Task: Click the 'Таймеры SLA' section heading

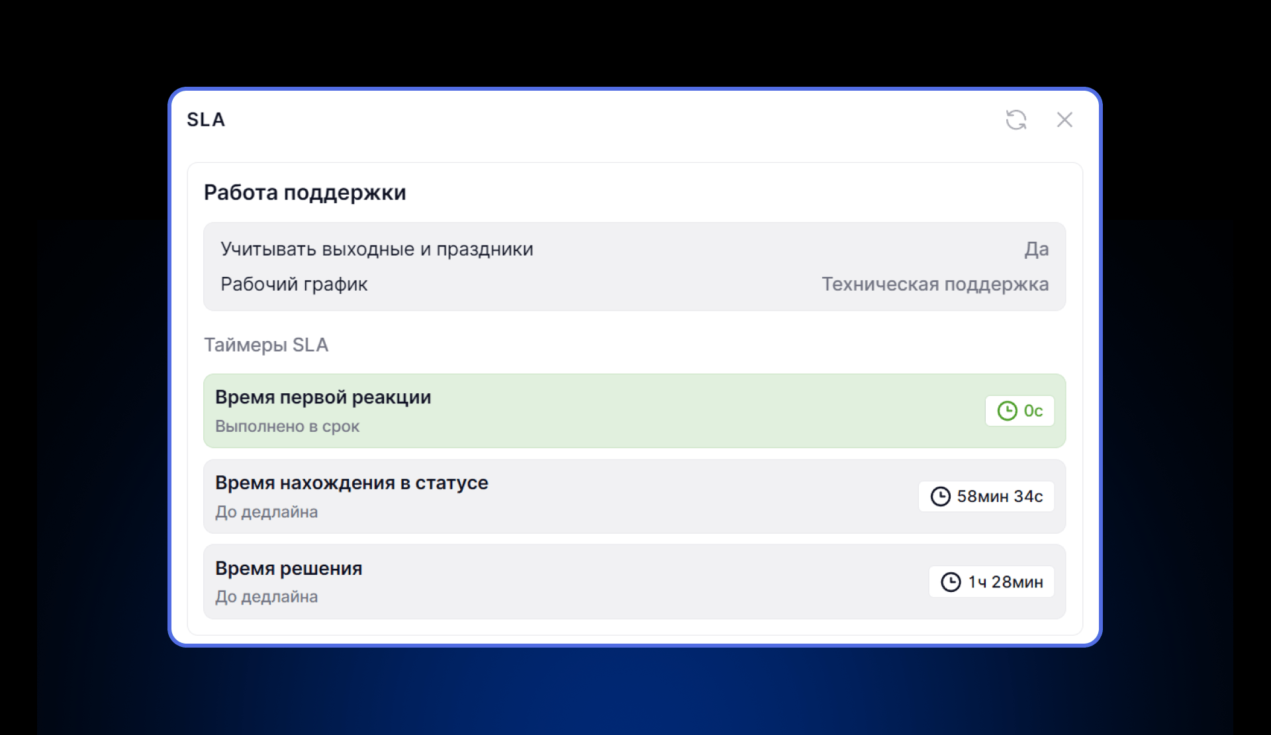Action: click(266, 345)
